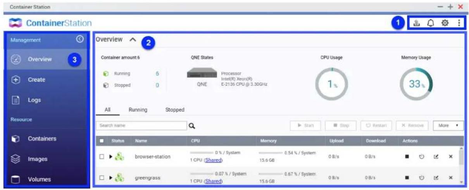Click the Create plus icon in sidebar
Screen dimensions: 469x190
coord(16,79)
